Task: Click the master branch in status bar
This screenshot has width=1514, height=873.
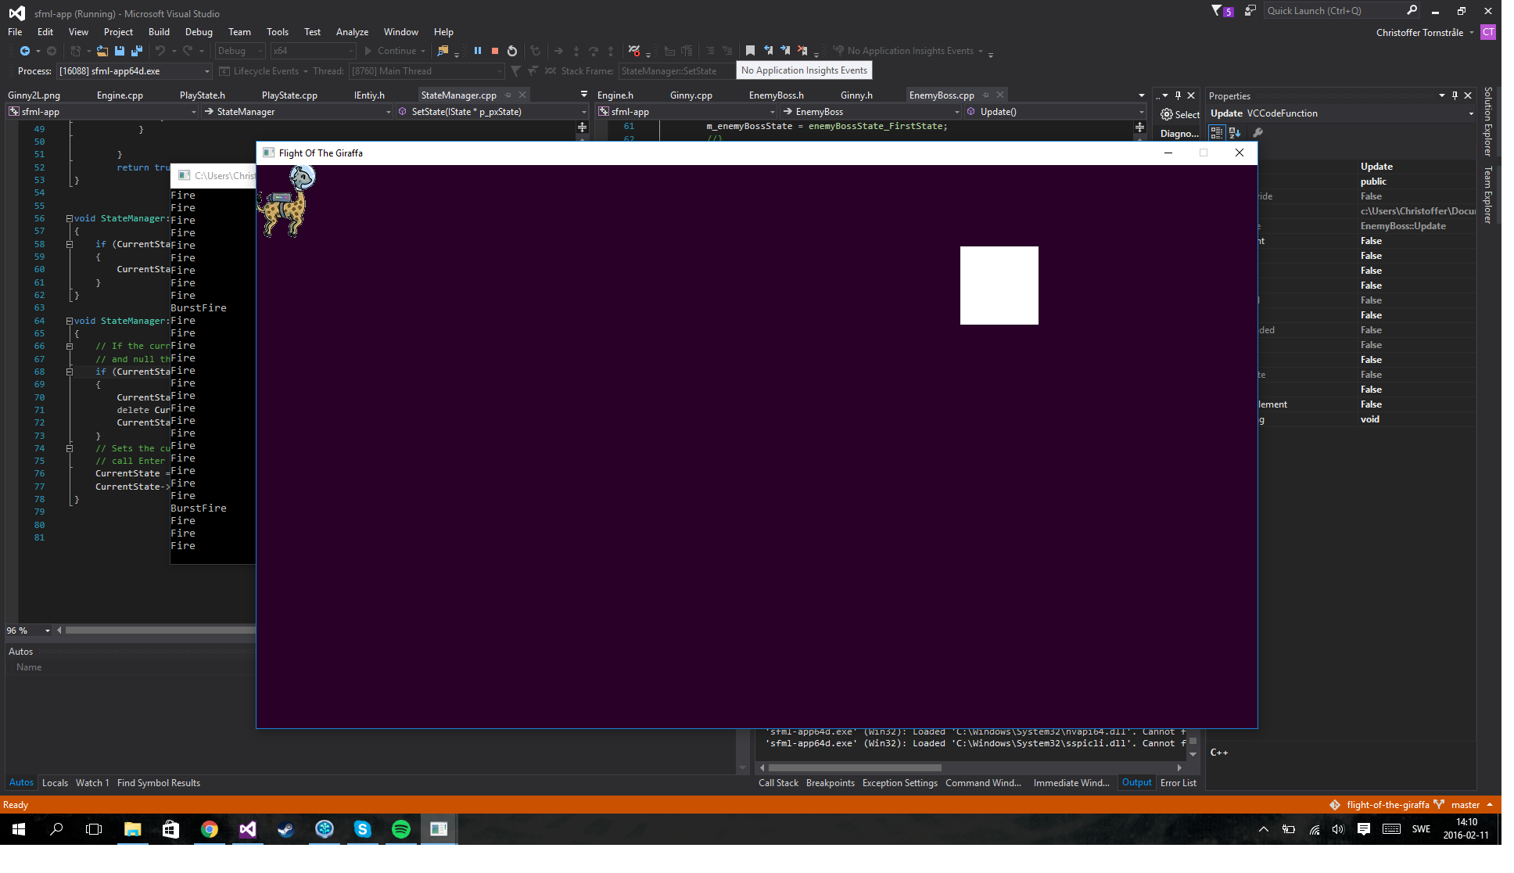Action: [x=1465, y=805]
